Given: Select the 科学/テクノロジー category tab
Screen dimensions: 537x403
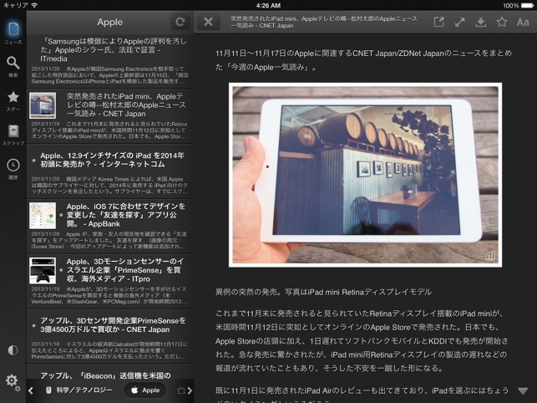Looking at the screenshot, I should tap(79, 390).
